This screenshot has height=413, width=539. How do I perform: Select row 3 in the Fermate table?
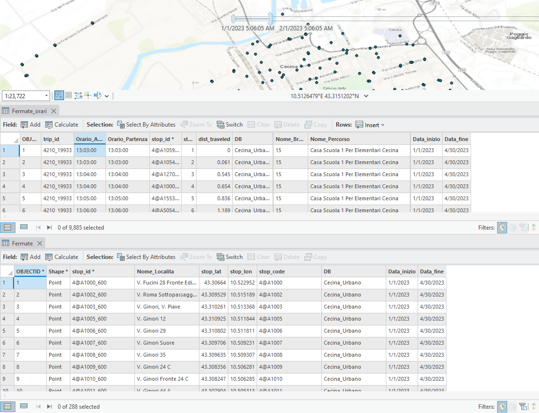(x=7, y=307)
